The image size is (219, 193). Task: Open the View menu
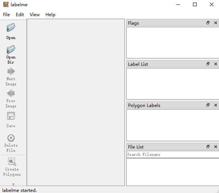(35, 15)
